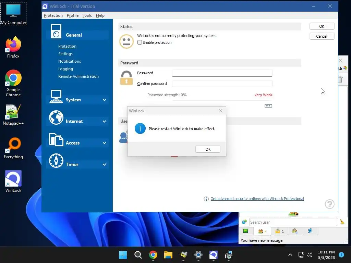The height and width of the screenshot is (263, 351).
Task: Switch to the green chip messenger tab
Action: pos(245,231)
